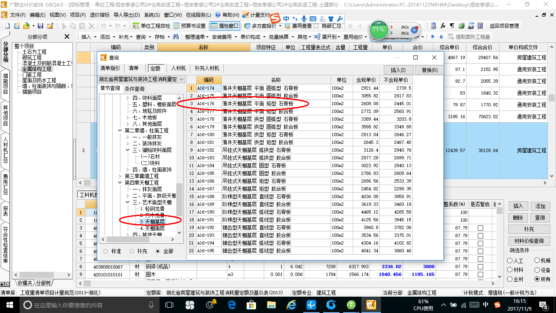Viewport: 556px width, 313px height.
Task: Open Task View on taskbar
Action: point(169,305)
